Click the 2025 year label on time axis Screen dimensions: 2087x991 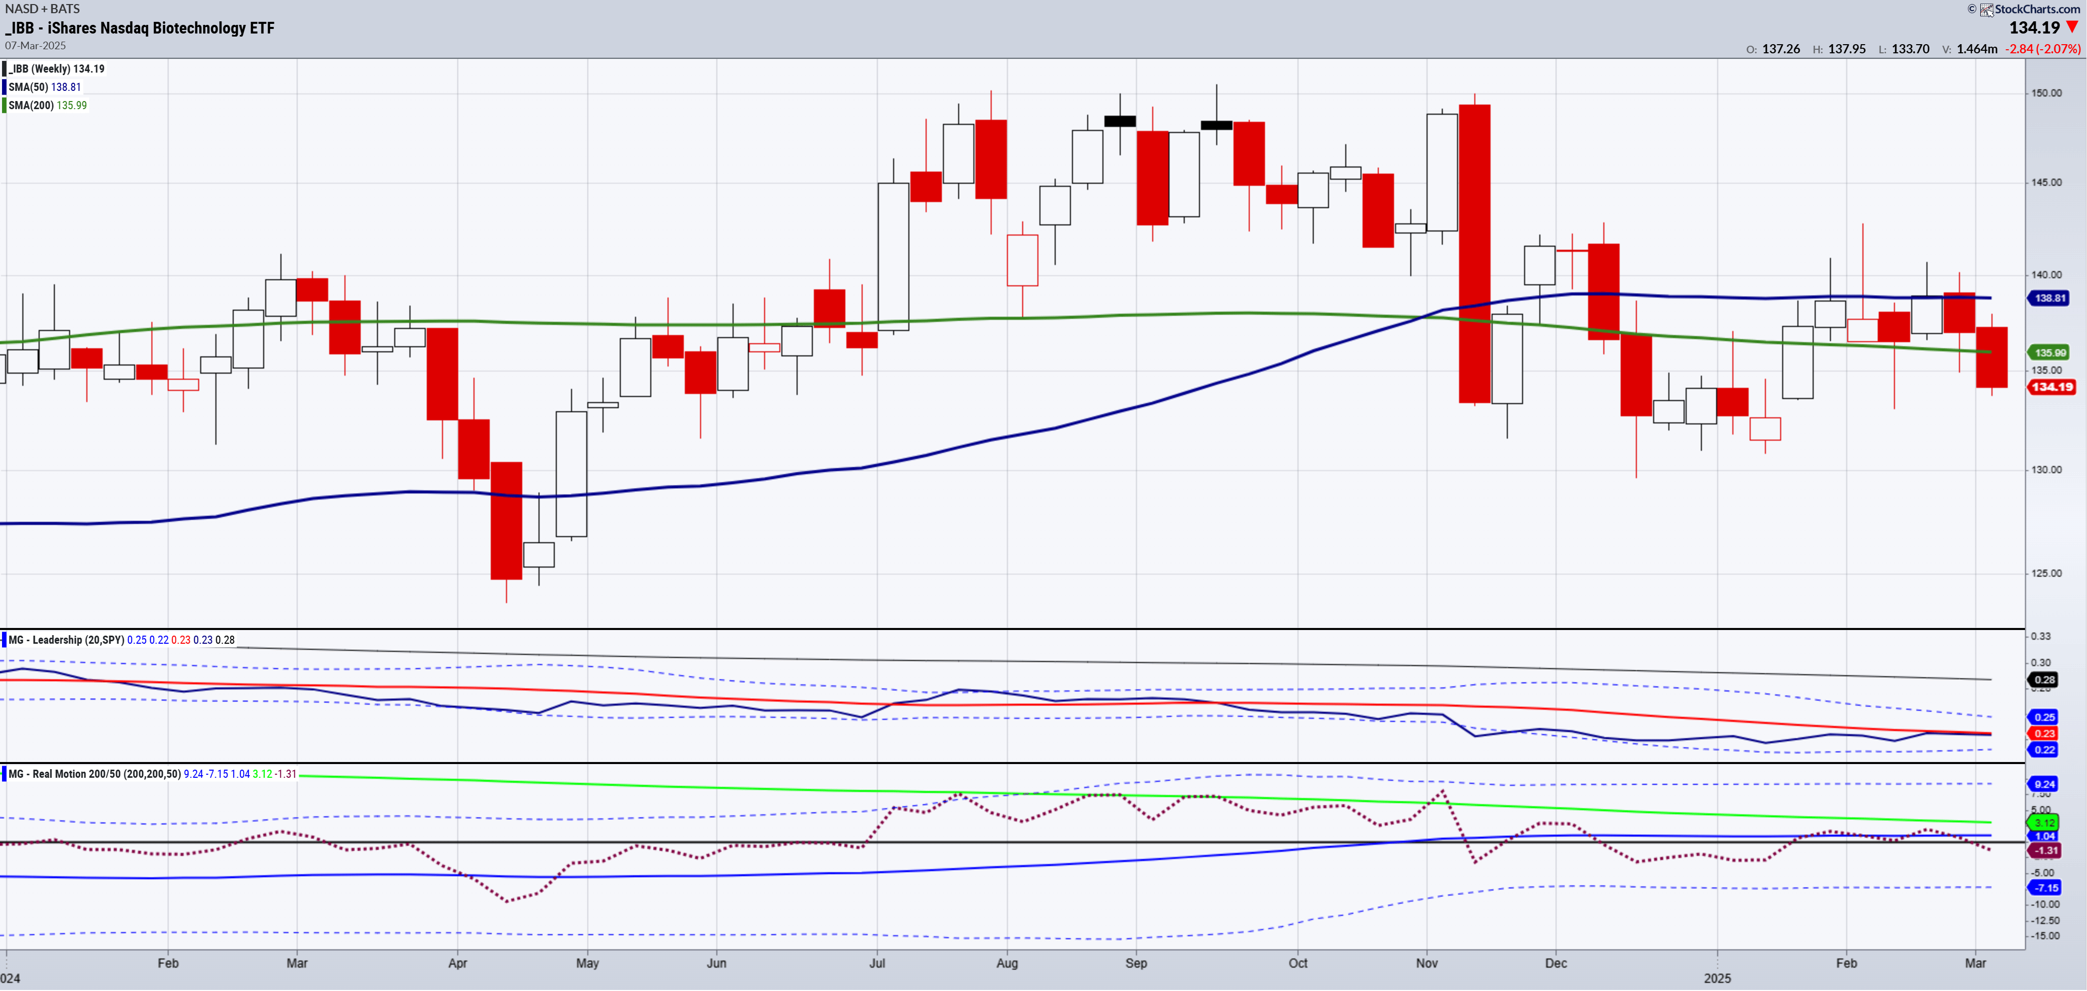click(x=1717, y=979)
